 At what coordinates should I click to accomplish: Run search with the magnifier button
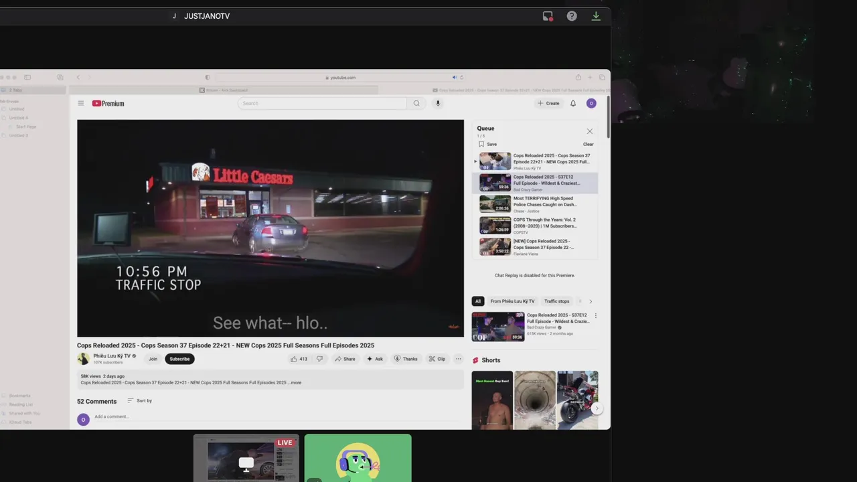pyautogui.click(x=416, y=103)
